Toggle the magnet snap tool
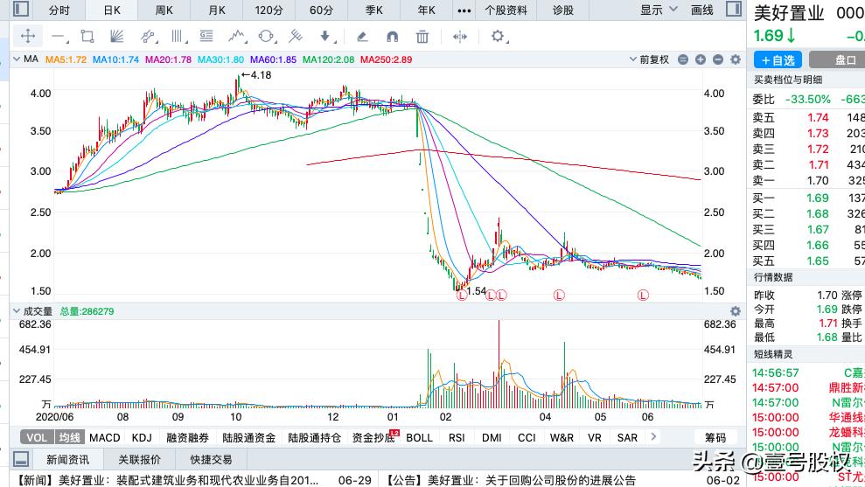 pyautogui.click(x=392, y=37)
